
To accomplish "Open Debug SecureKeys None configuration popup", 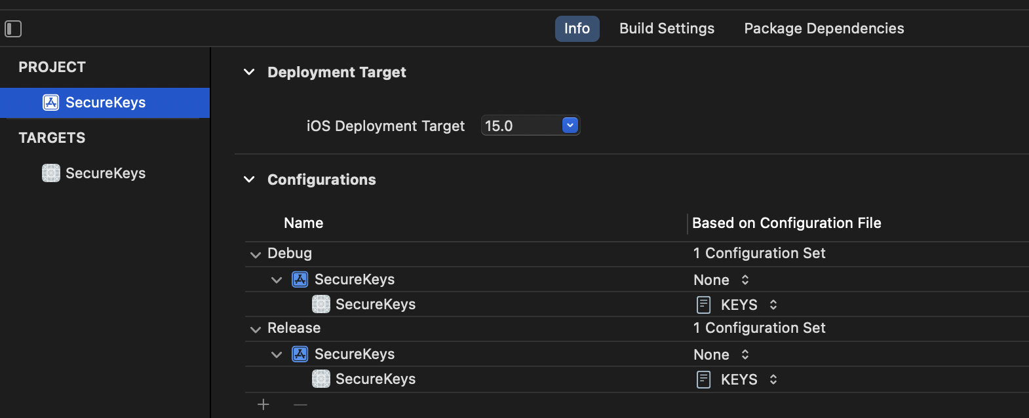I will click(722, 280).
